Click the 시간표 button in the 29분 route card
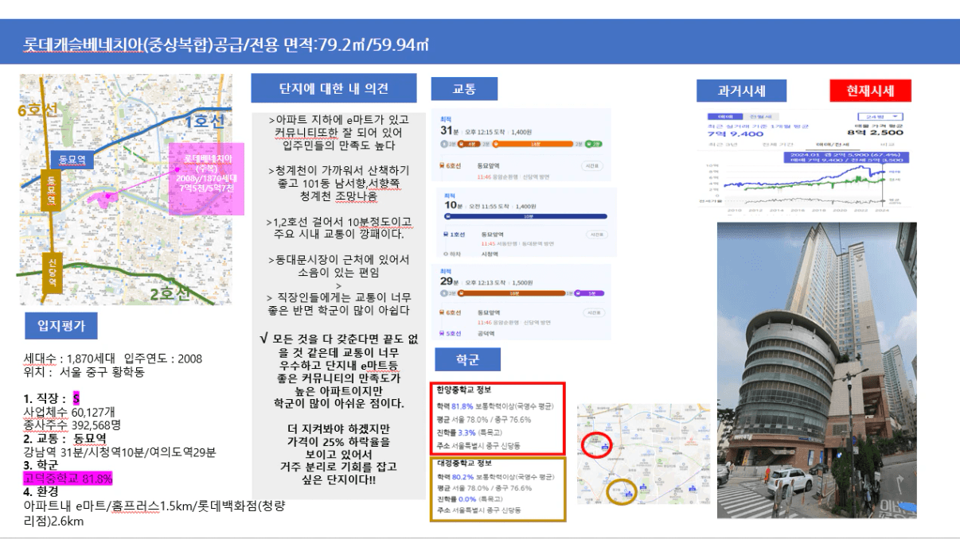The width and height of the screenshot is (960, 539). 594,312
